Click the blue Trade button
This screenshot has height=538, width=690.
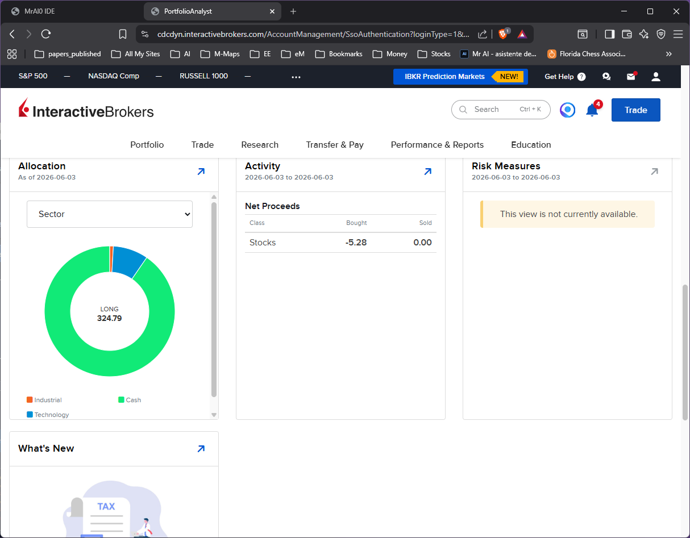click(636, 110)
